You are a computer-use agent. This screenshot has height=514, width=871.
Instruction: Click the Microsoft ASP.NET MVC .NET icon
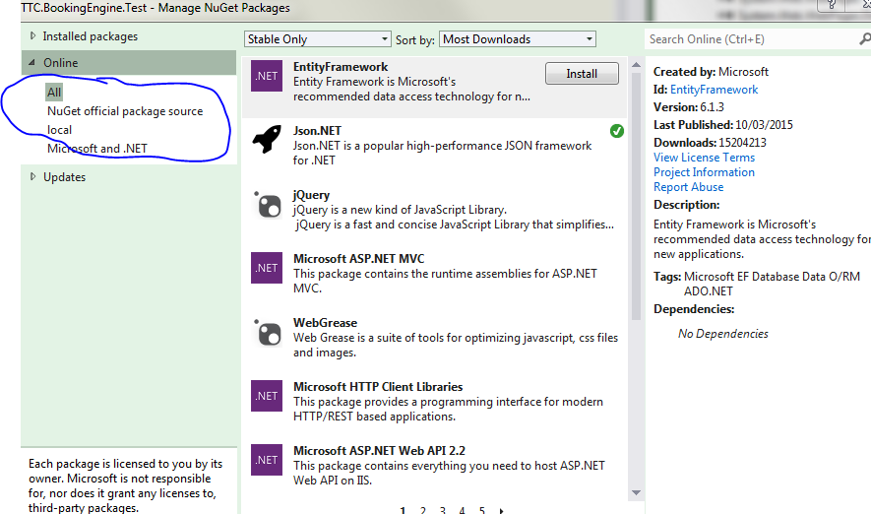267,268
